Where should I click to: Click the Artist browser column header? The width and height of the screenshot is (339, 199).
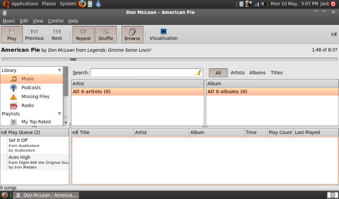pyautogui.click(x=138, y=84)
